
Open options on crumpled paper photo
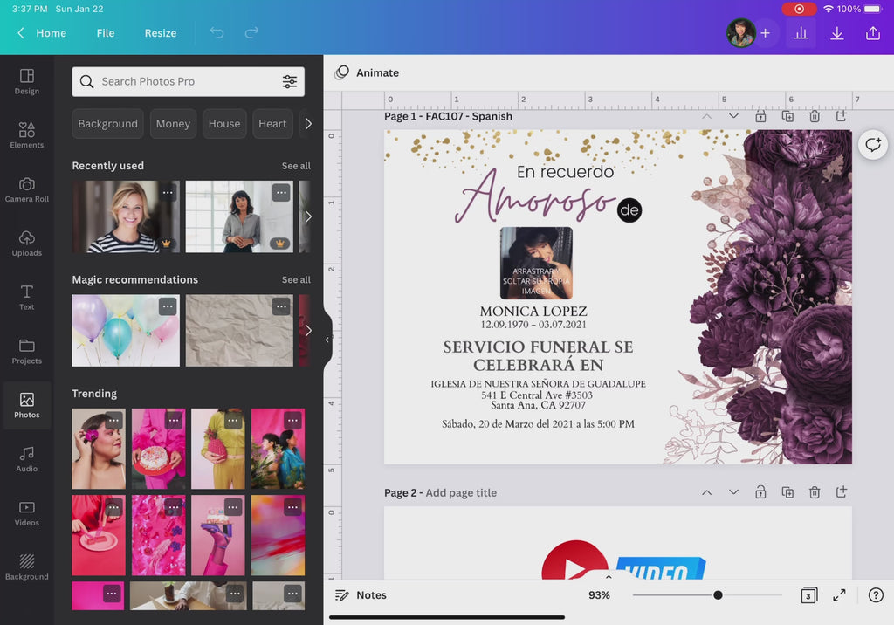[x=281, y=306]
